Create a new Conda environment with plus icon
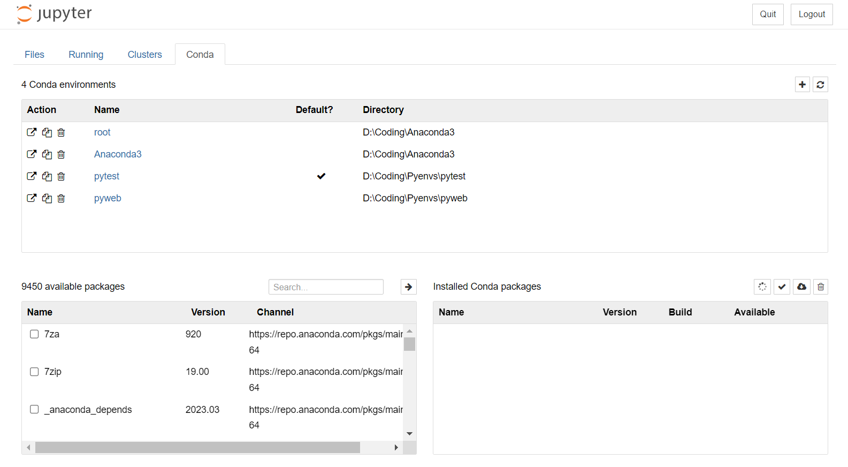Image resolution: width=848 pixels, height=467 pixels. tap(802, 85)
